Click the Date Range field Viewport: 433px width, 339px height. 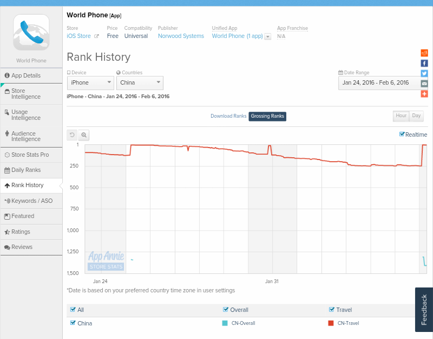point(379,82)
